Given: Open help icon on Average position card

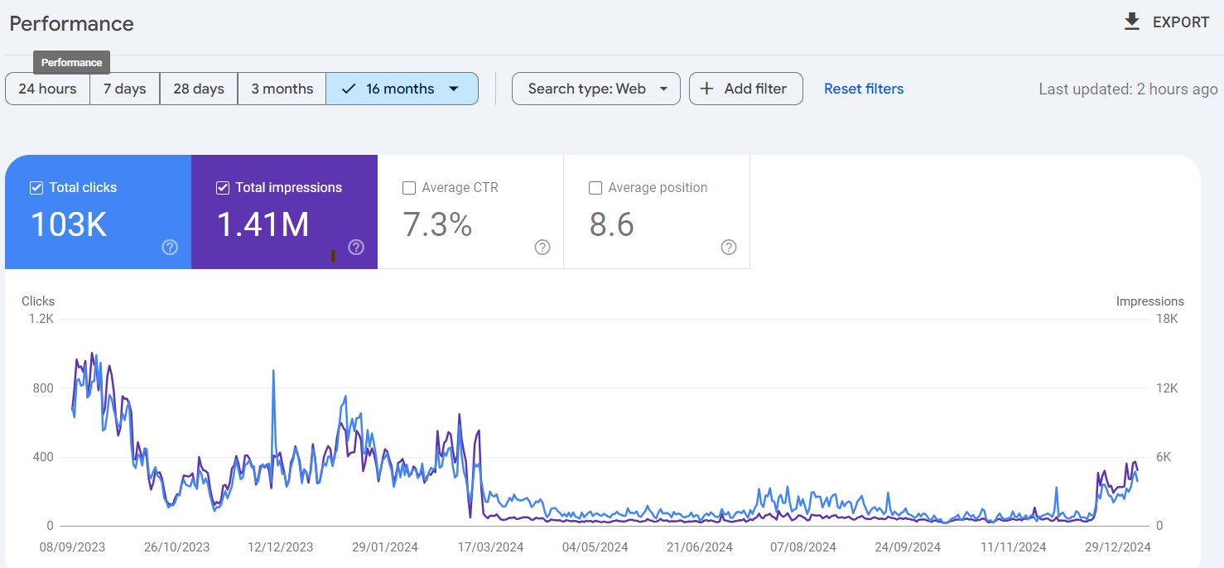Looking at the screenshot, I should coord(729,247).
